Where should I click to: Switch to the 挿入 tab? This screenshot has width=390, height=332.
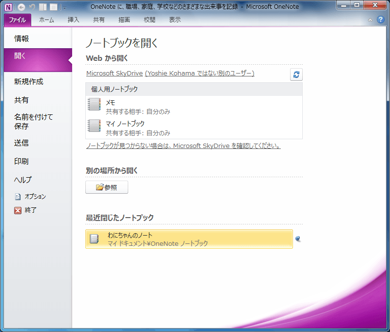pos(74,20)
